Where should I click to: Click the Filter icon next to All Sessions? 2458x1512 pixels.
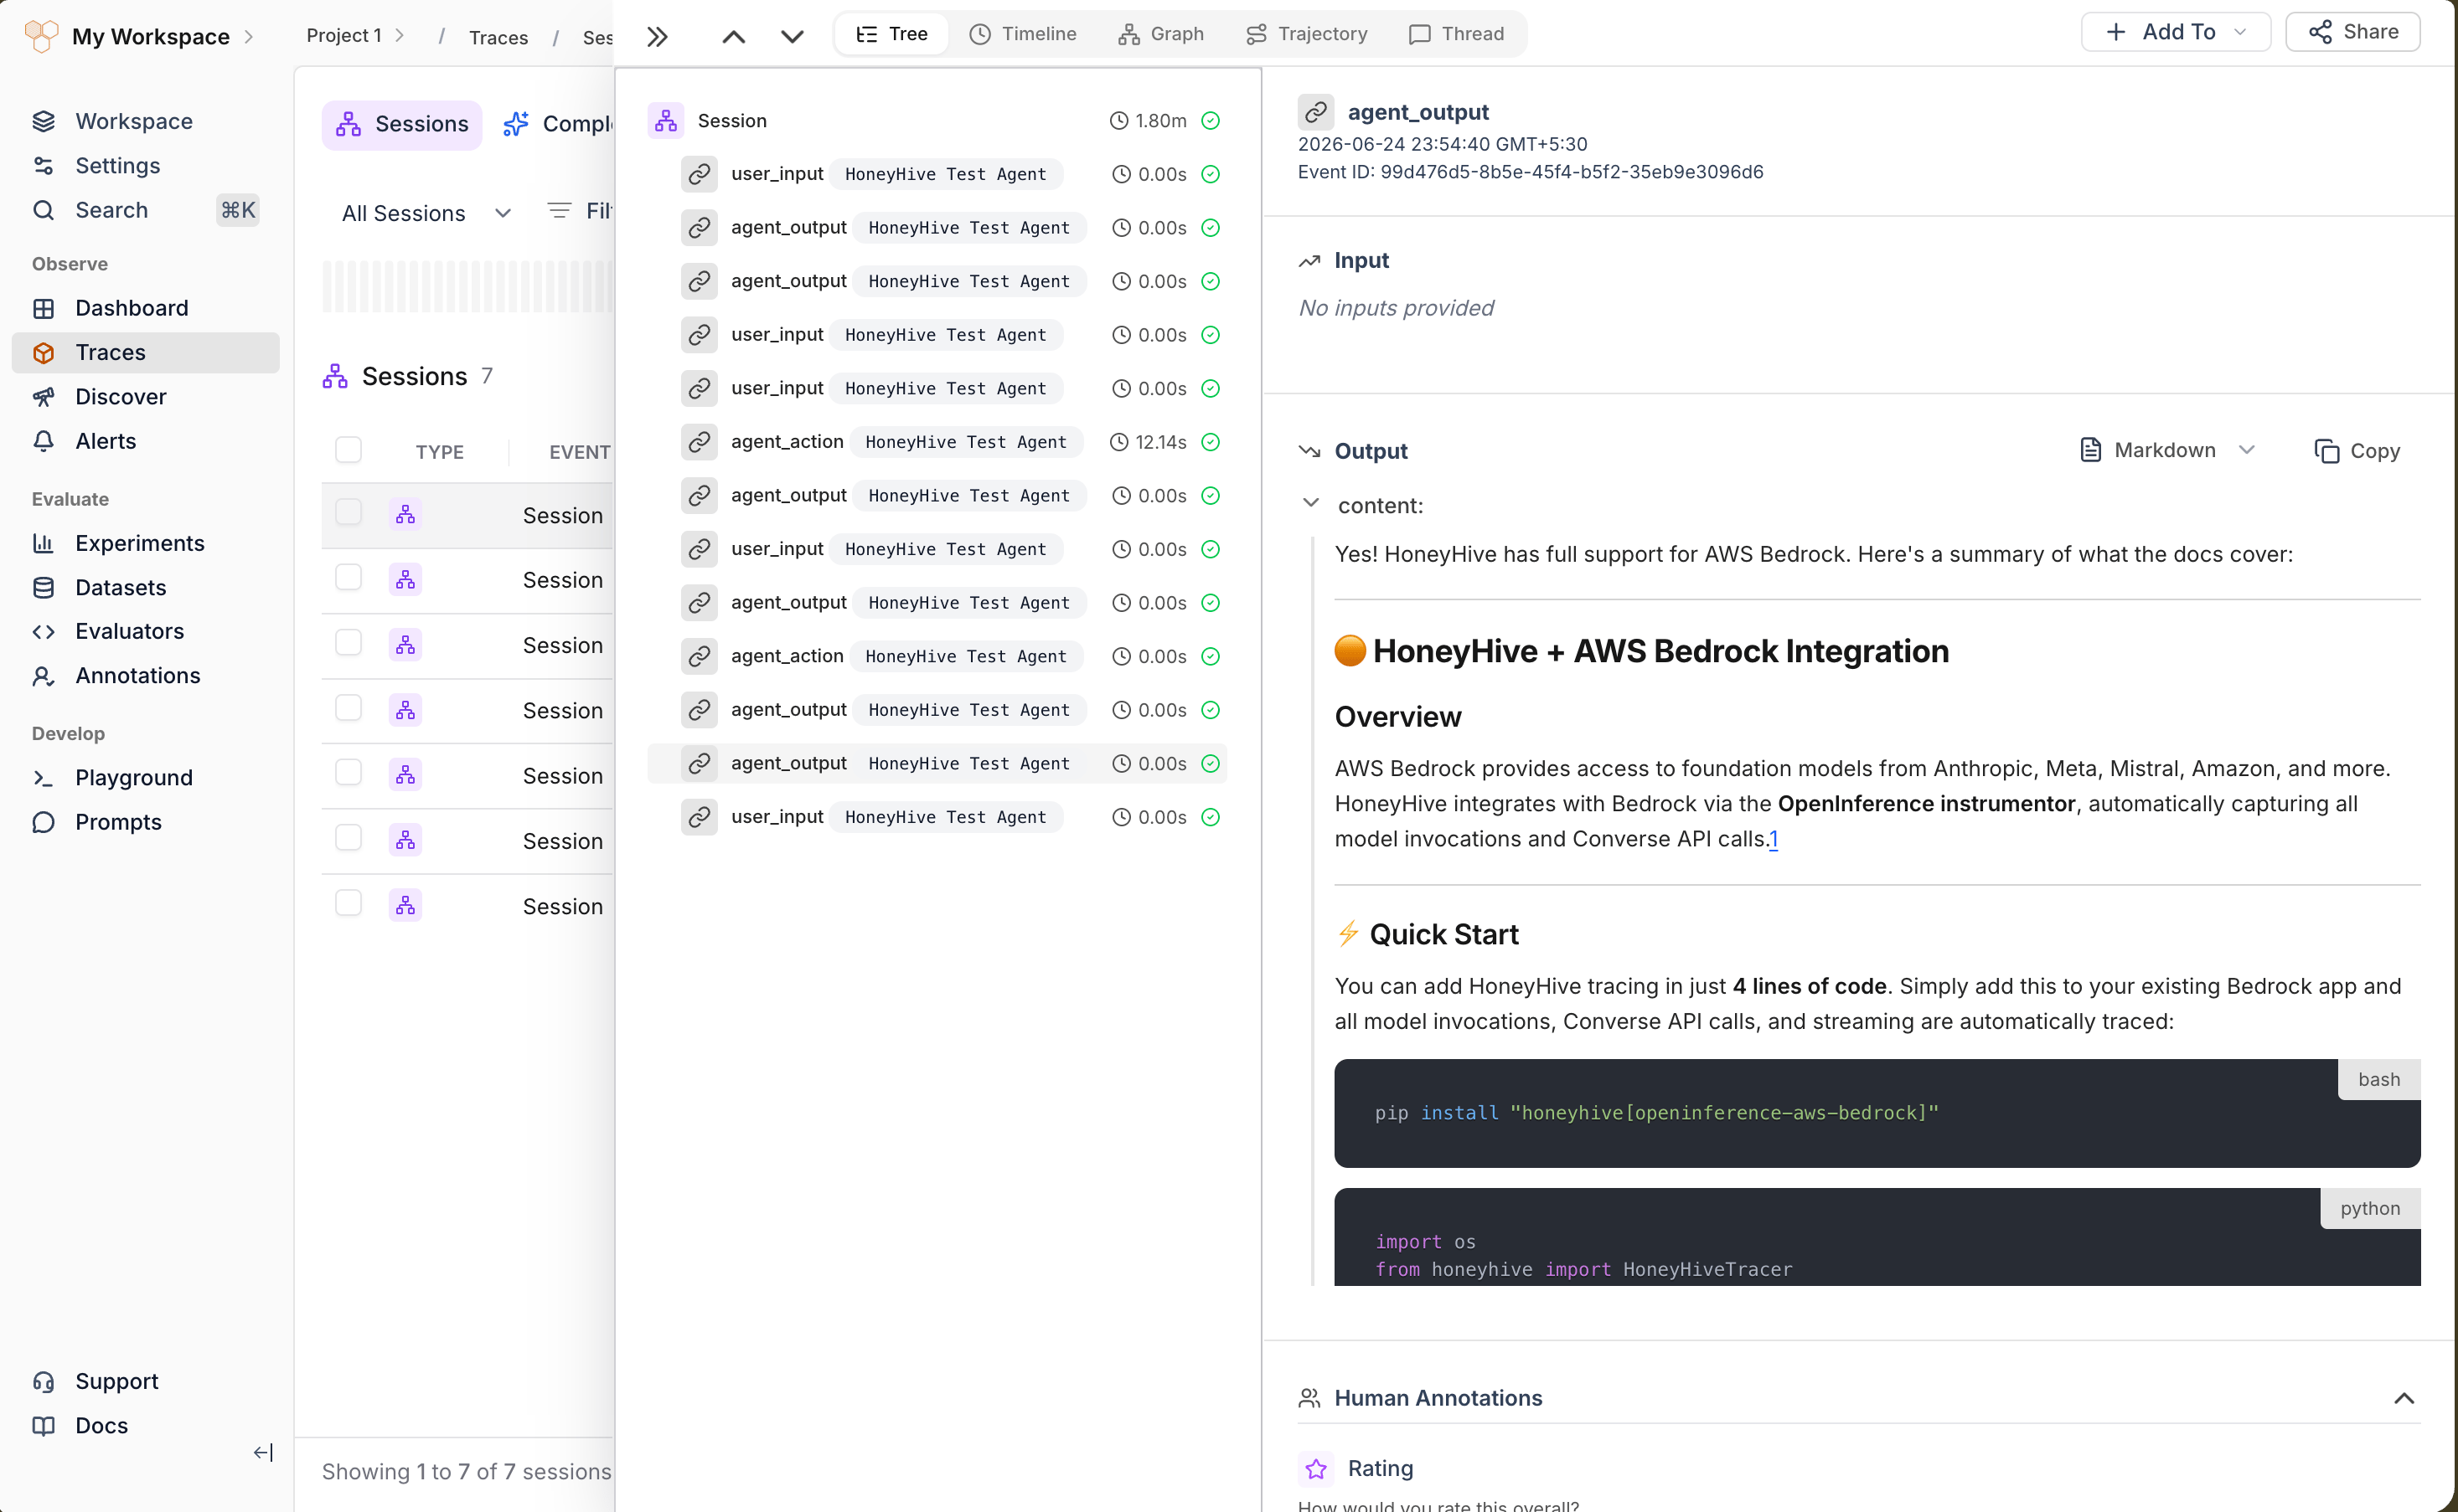560,210
